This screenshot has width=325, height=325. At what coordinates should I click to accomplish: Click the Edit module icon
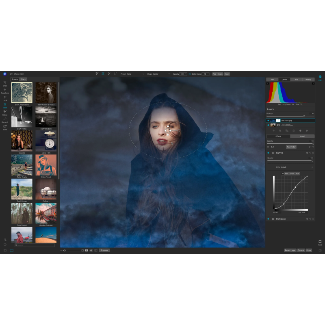320,77
